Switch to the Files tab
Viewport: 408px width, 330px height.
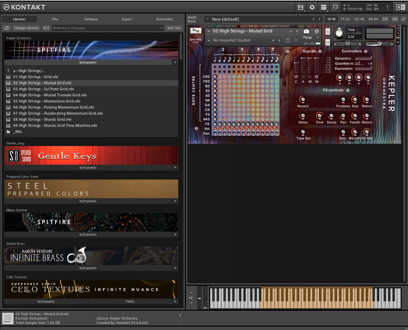[55, 19]
